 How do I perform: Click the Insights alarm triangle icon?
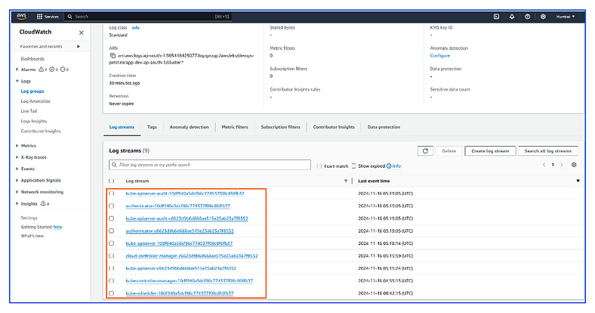click(43, 203)
